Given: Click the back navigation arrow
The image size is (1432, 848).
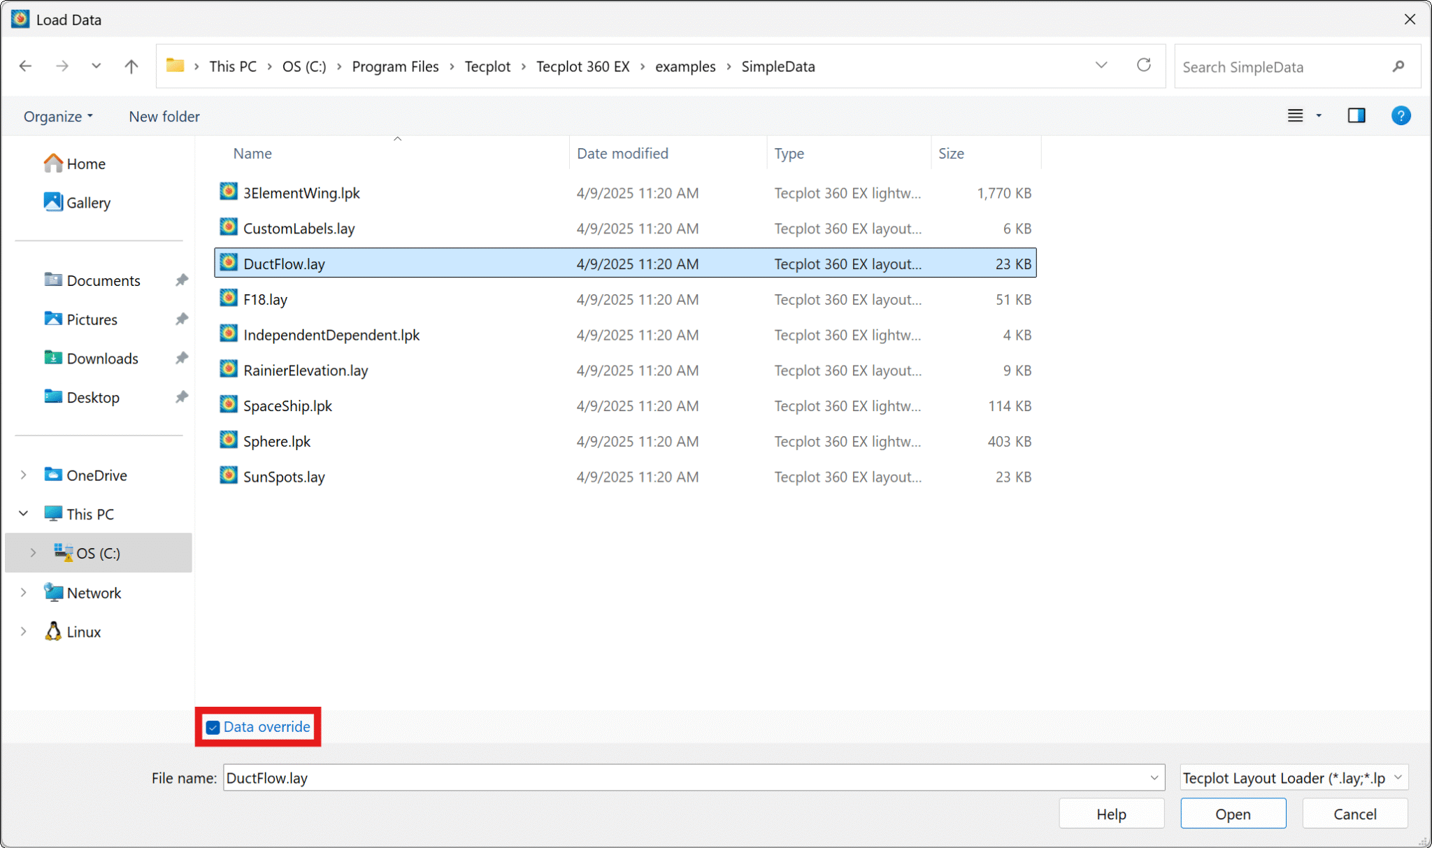Looking at the screenshot, I should click(x=26, y=66).
